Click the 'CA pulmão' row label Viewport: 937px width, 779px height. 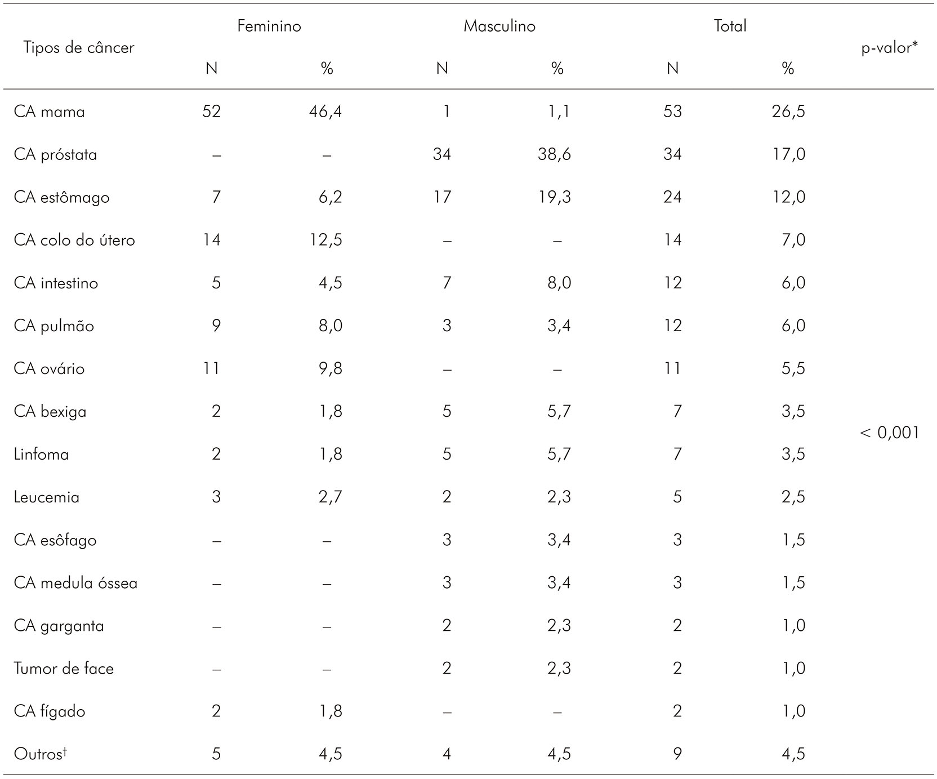54,326
